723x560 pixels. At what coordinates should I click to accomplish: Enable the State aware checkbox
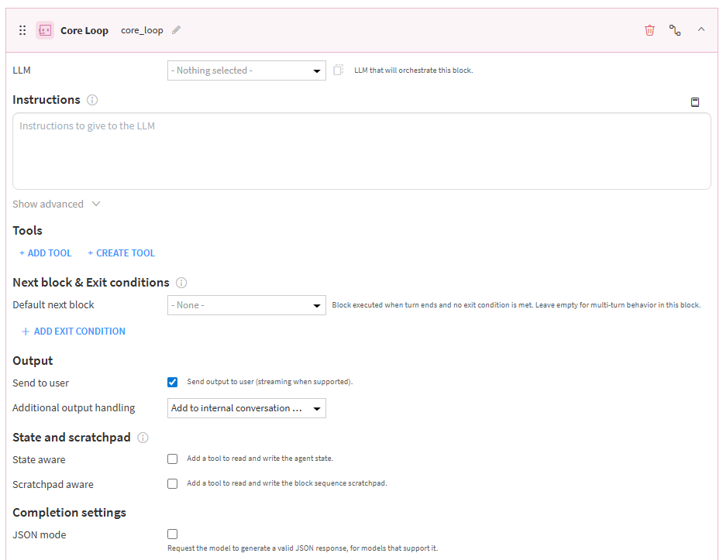pyautogui.click(x=173, y=459)
